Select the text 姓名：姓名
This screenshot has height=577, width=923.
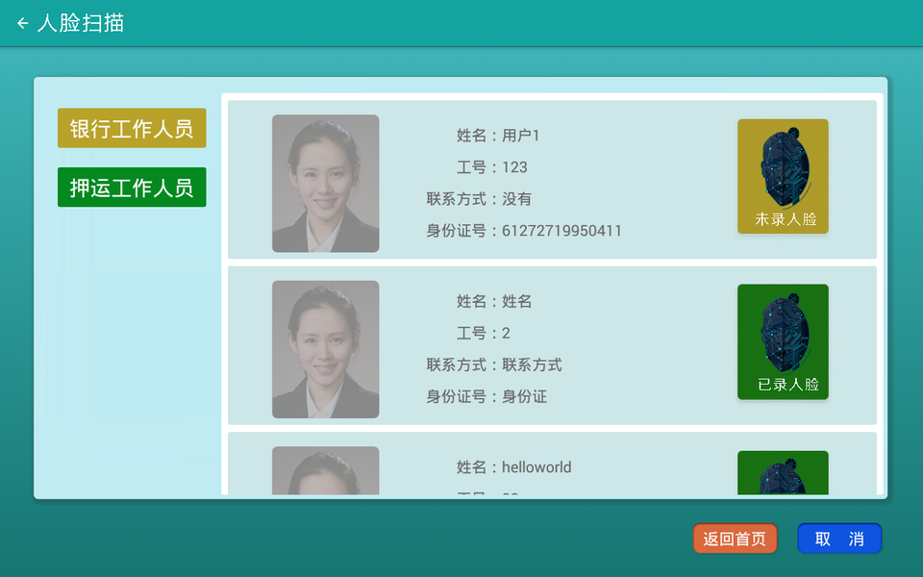point(494,301)
